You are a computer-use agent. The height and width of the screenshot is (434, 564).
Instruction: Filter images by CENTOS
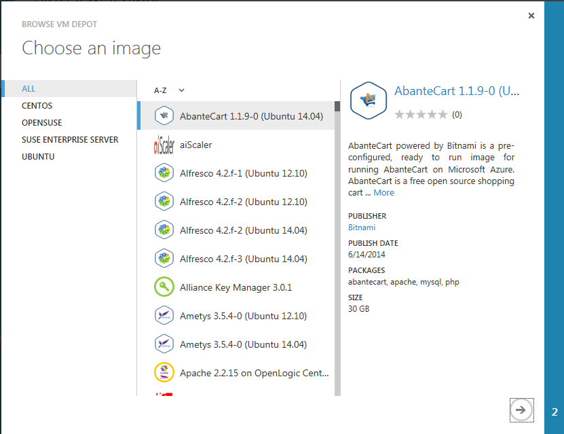pos(37,106)
